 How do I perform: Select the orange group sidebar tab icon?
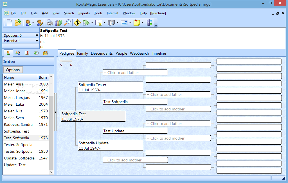coord(46,53)
